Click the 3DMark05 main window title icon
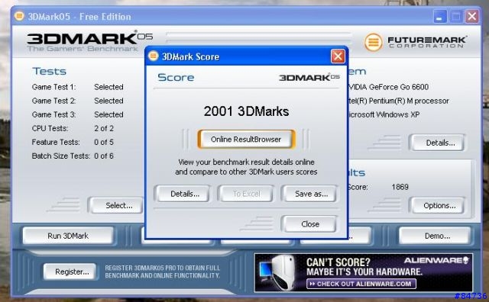Screen dimensions: 489x302 19,16
